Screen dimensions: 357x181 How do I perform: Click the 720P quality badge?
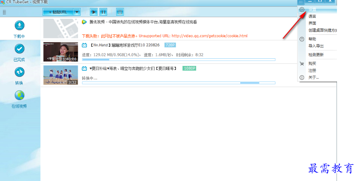point(170,45)
